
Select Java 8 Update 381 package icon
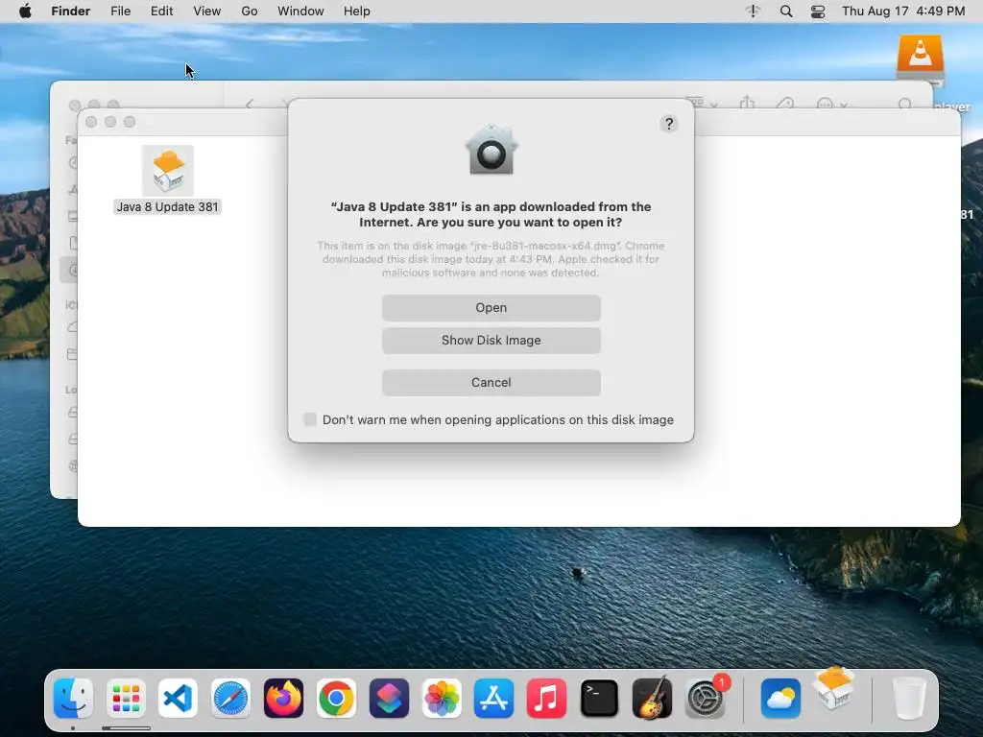168,171
